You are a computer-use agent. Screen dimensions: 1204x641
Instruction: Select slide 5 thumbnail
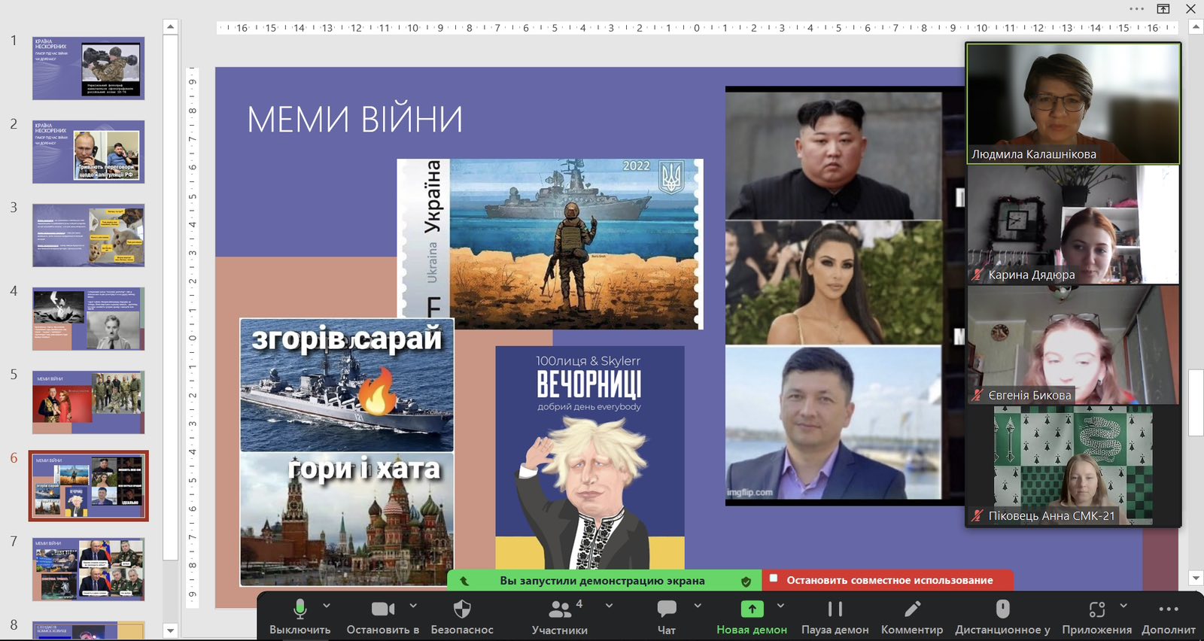89,403
